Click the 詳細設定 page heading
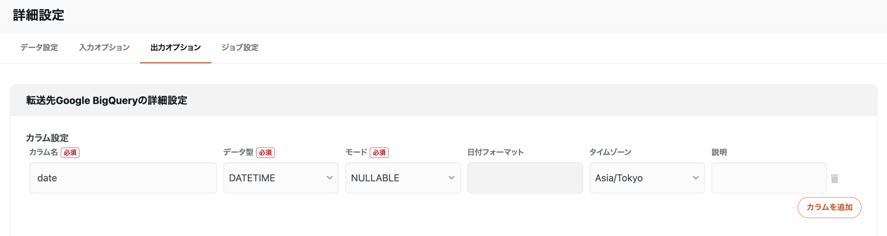This screenshot has height=236, width=887. pos(37,16)
